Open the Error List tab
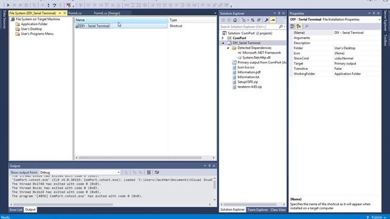390x219 pixels. tap(16, 210)
